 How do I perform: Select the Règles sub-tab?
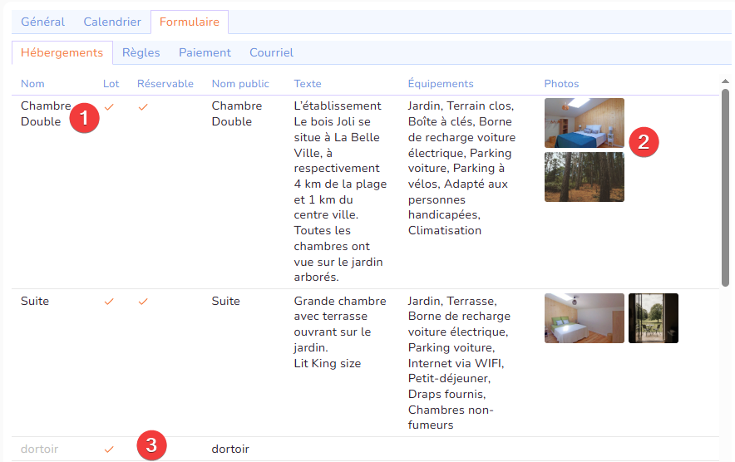coord(141,52)
